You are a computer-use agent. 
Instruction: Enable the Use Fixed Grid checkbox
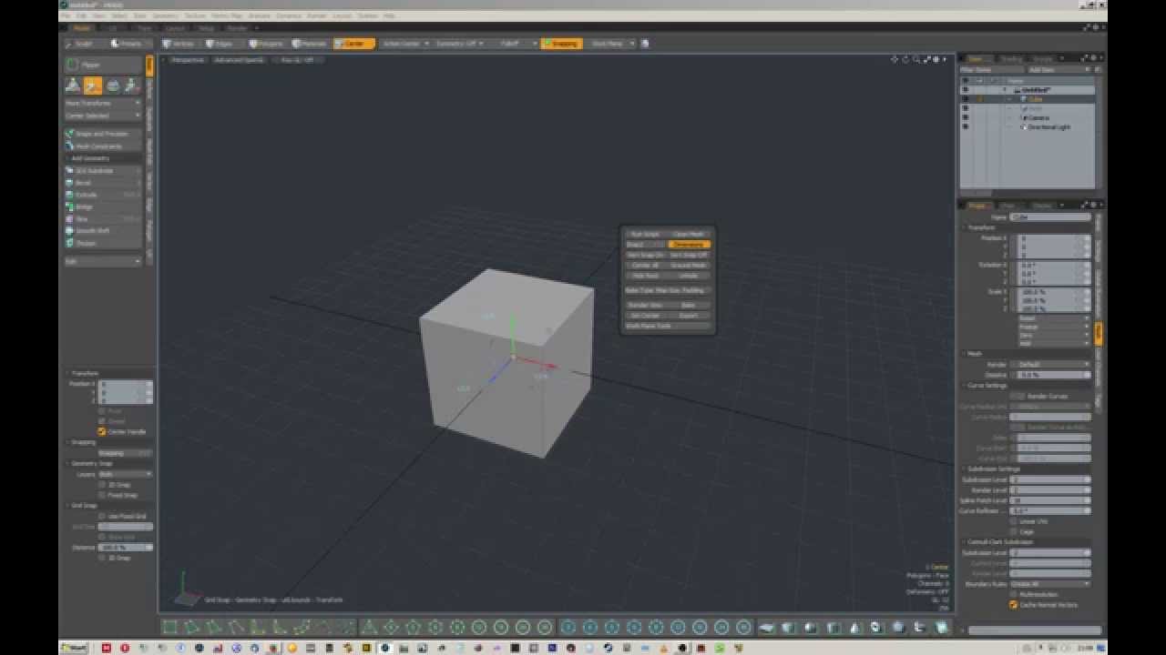(102, 516)
